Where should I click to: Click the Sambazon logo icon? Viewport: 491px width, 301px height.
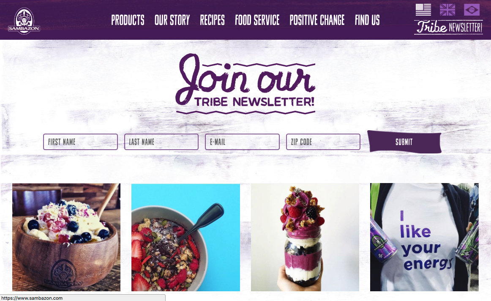coord(24,21)
